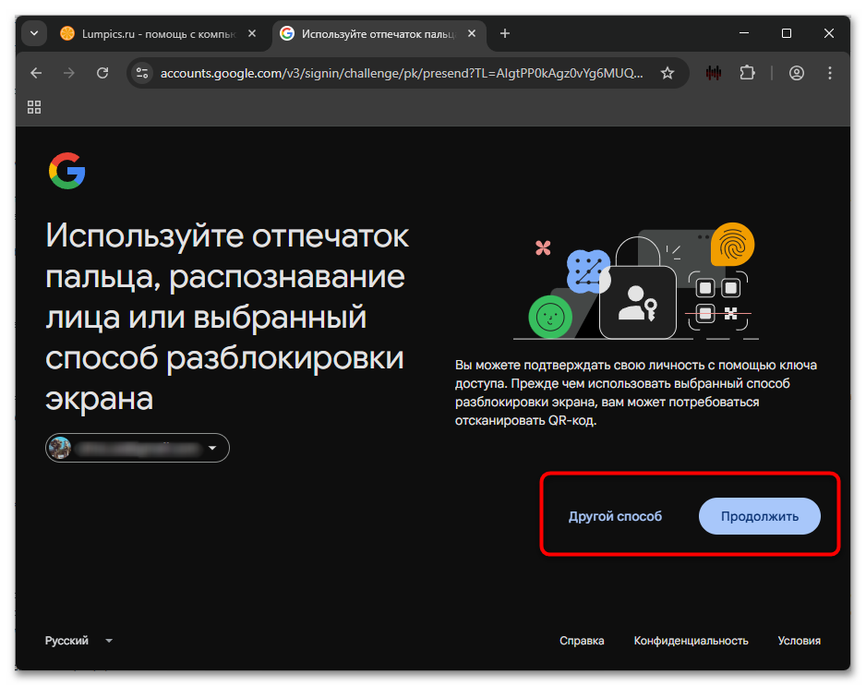This screenshot has width=866, height=686.
Task: Click the accounts.google.com address bar
Action: point(402,73)
